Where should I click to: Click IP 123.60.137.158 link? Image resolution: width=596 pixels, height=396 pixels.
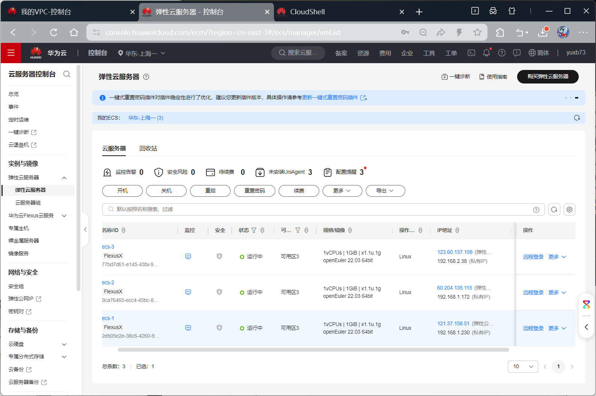455,252
